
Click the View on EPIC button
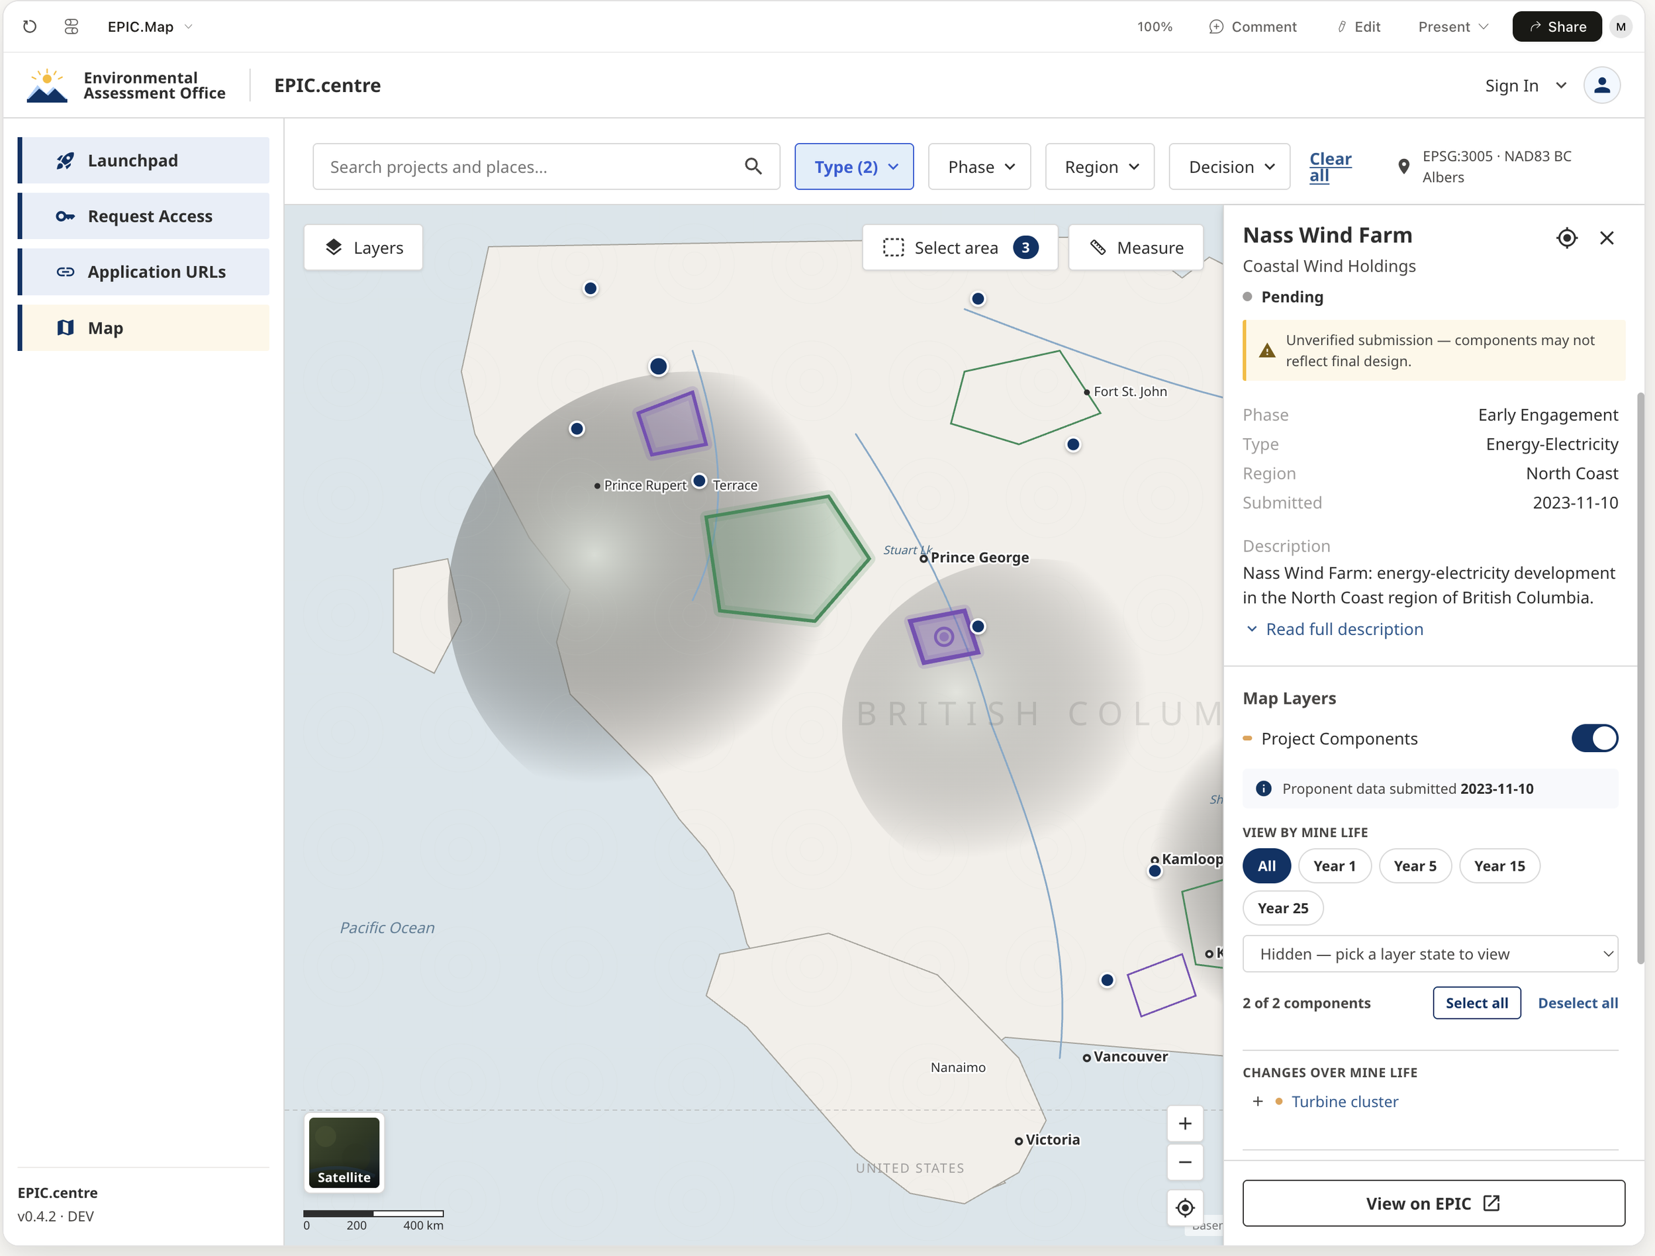click(1433, 1204)
